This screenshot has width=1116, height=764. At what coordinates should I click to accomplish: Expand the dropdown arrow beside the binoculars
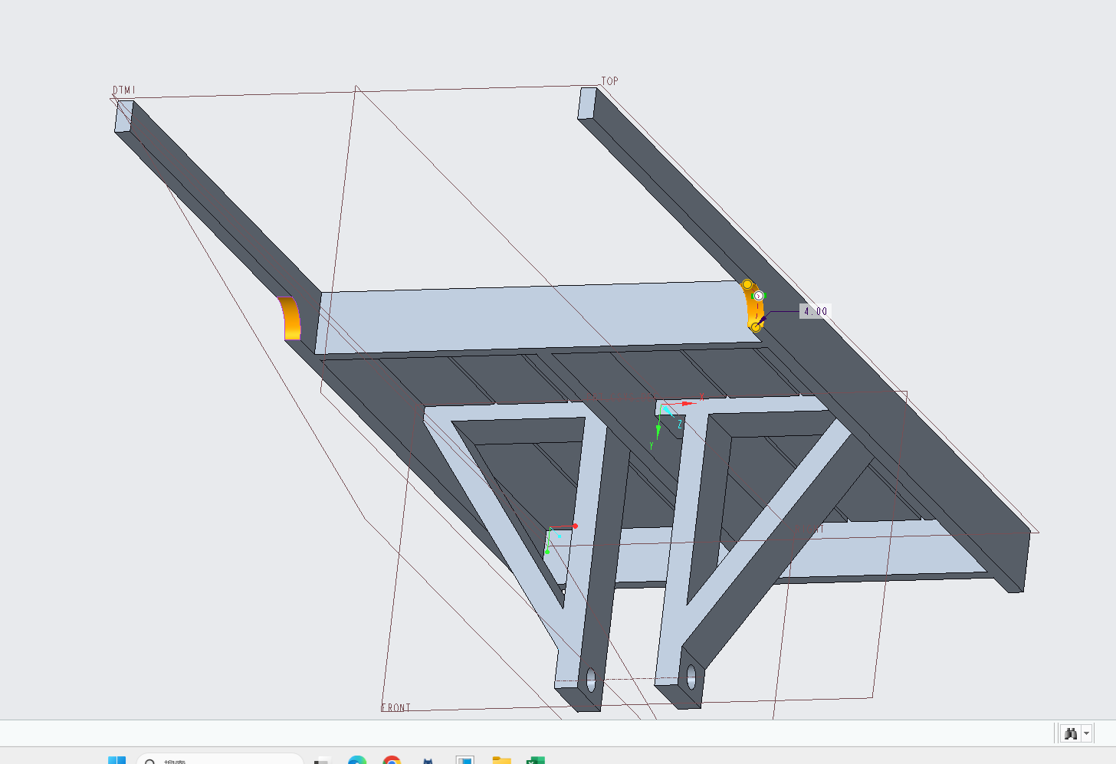[x=1087, y=734]
